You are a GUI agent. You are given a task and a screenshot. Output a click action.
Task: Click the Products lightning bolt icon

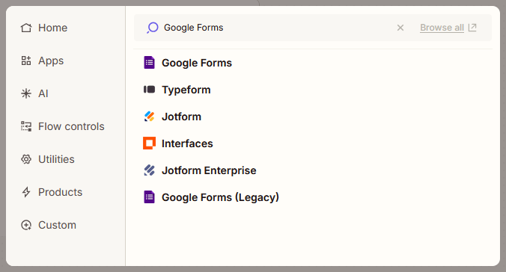click(26, 192)
